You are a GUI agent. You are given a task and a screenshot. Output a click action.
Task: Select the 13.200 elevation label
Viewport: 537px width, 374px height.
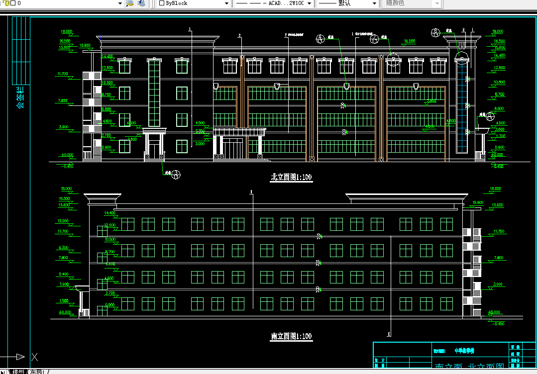[x=63, y=221]
